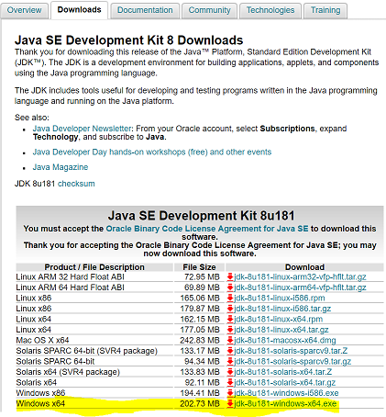The image size is (386, 417).
Task: Click the download arrow icon for jdk-8u181-linux-x64.tar.gz
Action: tap(230, 330)
